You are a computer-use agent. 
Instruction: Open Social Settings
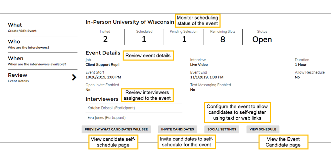(x=221, y=129)
